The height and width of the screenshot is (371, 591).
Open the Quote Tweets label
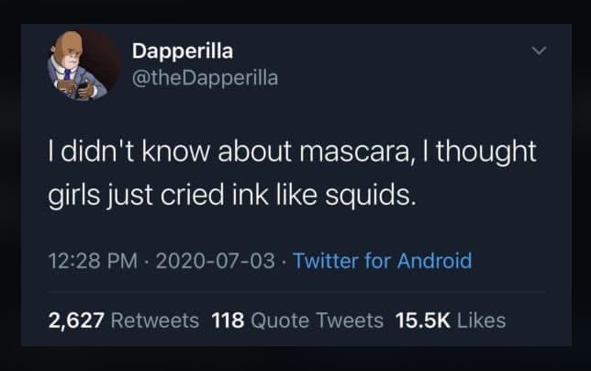(x=317, y=320)
